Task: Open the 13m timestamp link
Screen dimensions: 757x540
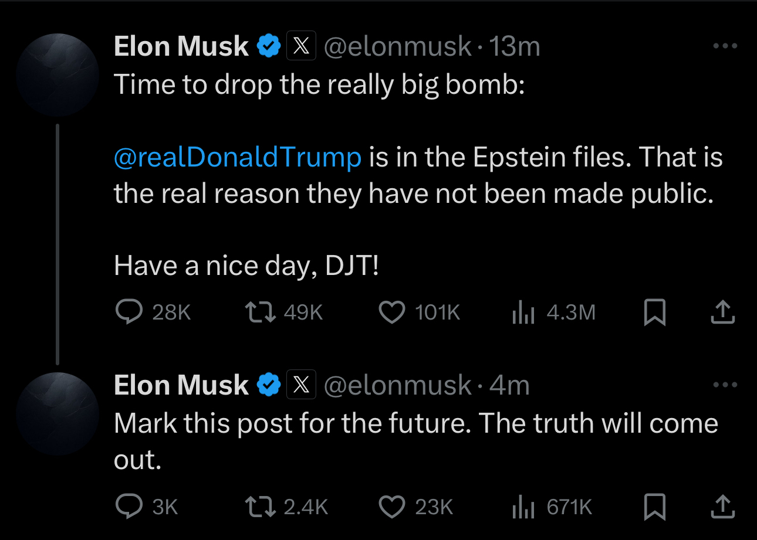Action: 514,46
